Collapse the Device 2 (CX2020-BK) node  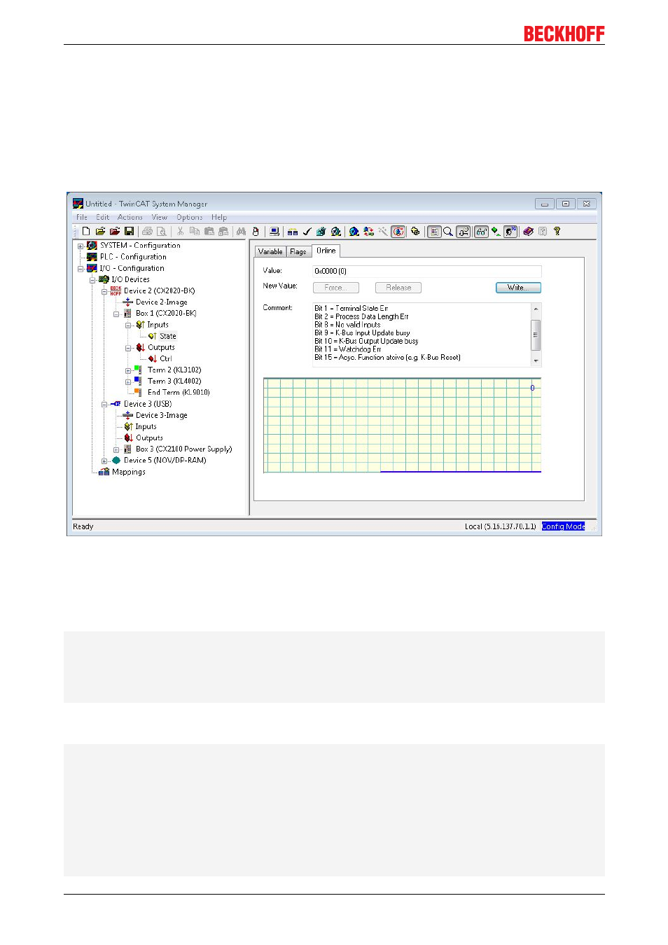pyautogui.click(x=104, y=291)
